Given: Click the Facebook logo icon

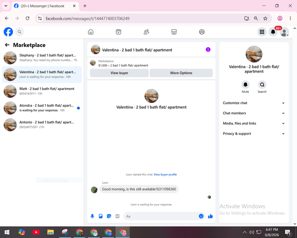Looking at the screenshot, I should point(8,32).
